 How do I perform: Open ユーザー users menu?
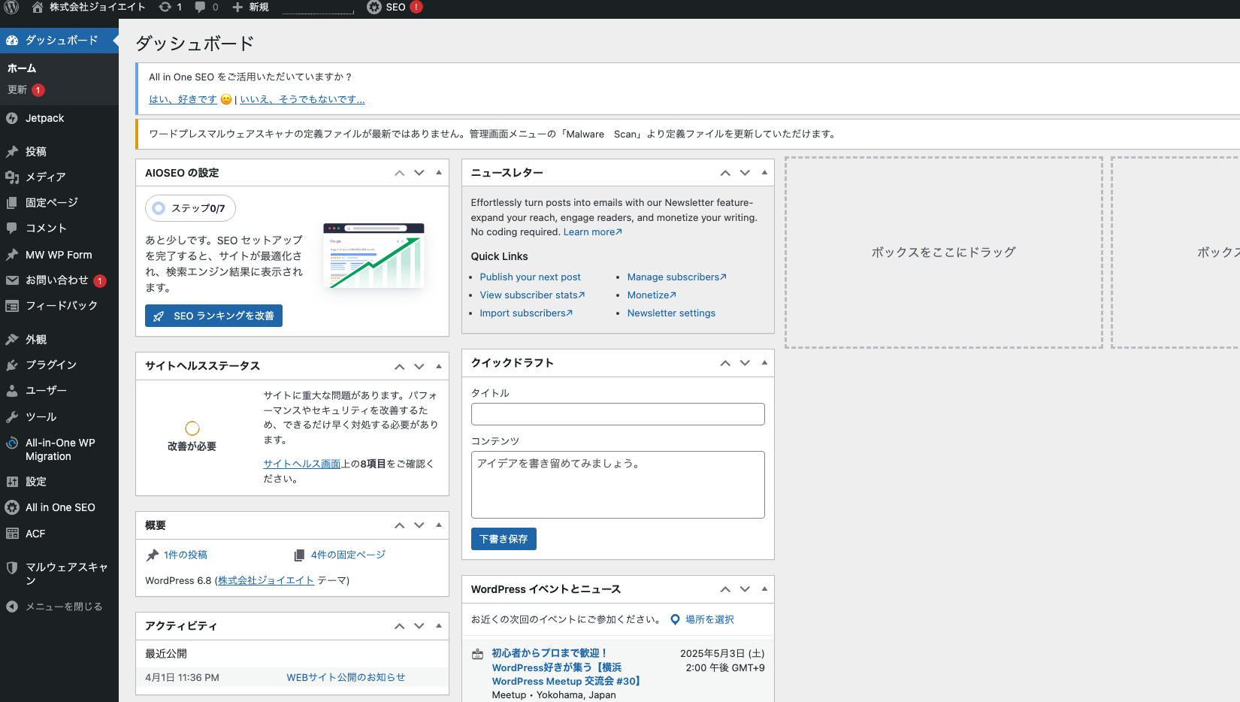(x=59, y=390)
